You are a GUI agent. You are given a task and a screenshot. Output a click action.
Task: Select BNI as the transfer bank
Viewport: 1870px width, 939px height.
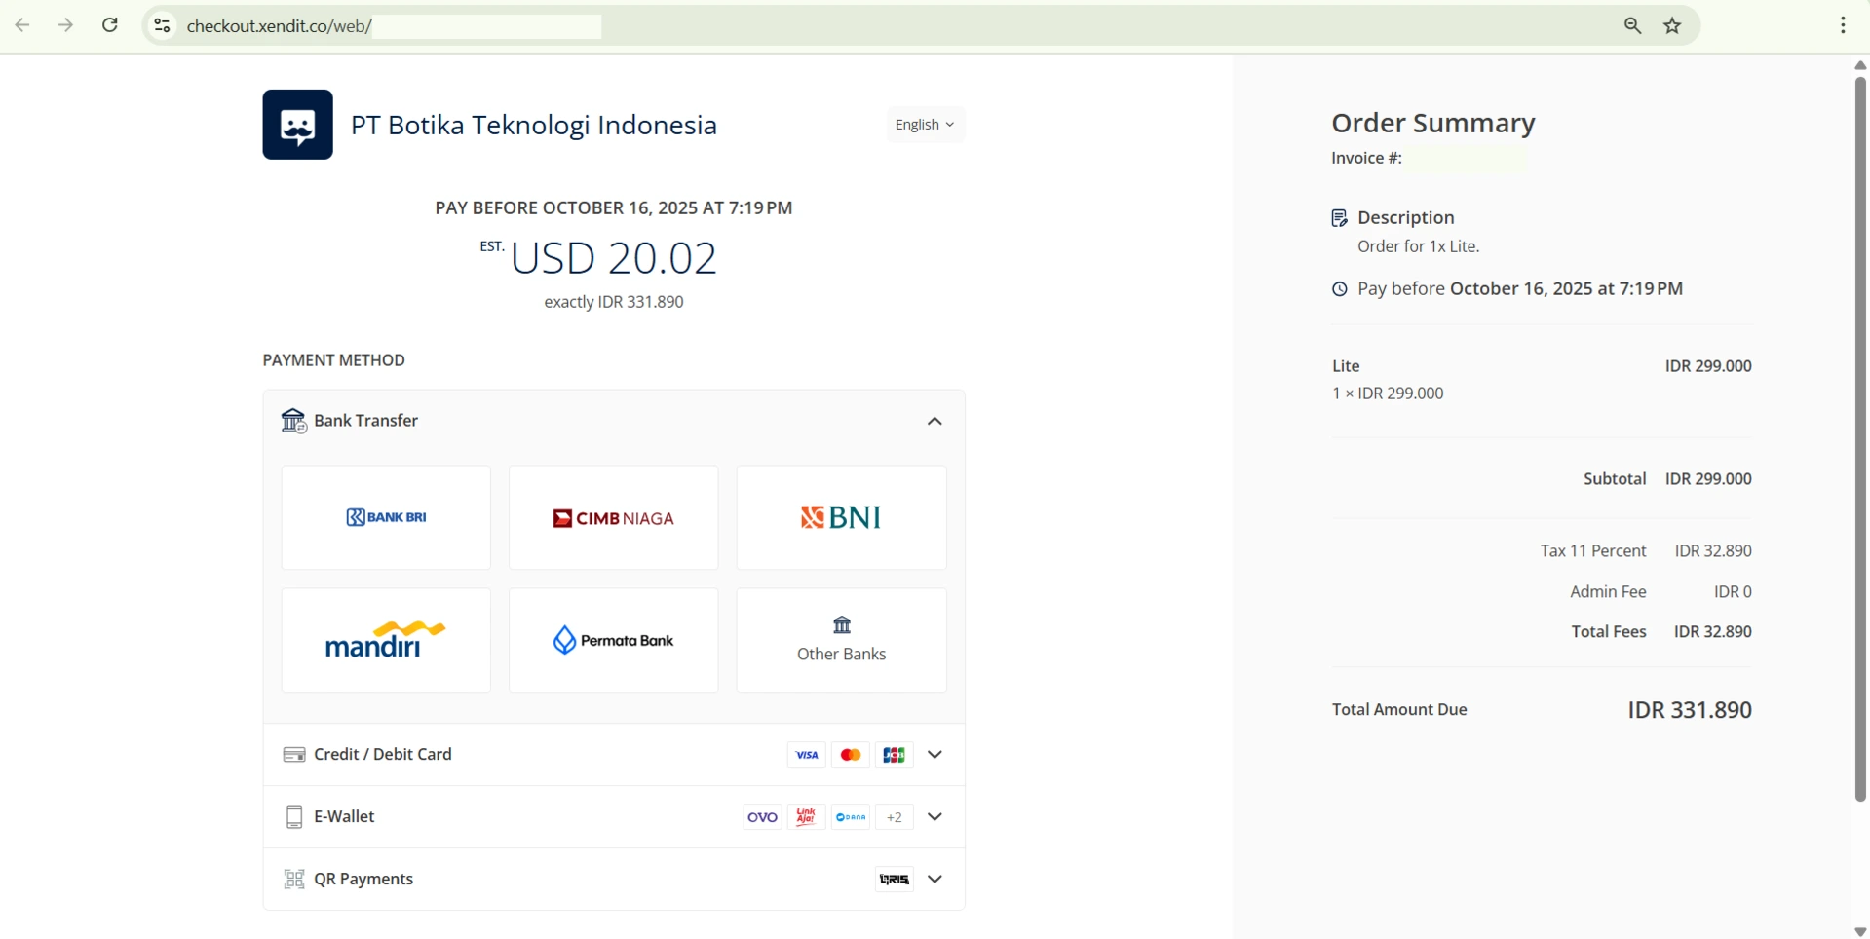point(841,517)
